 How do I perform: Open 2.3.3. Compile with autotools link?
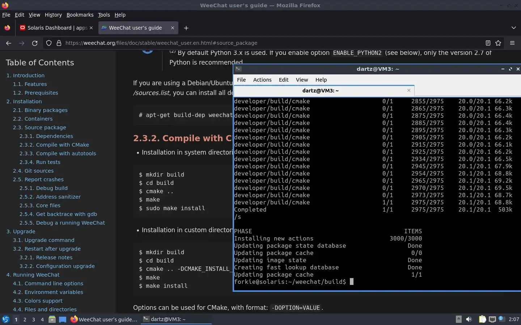pos(58,153)
